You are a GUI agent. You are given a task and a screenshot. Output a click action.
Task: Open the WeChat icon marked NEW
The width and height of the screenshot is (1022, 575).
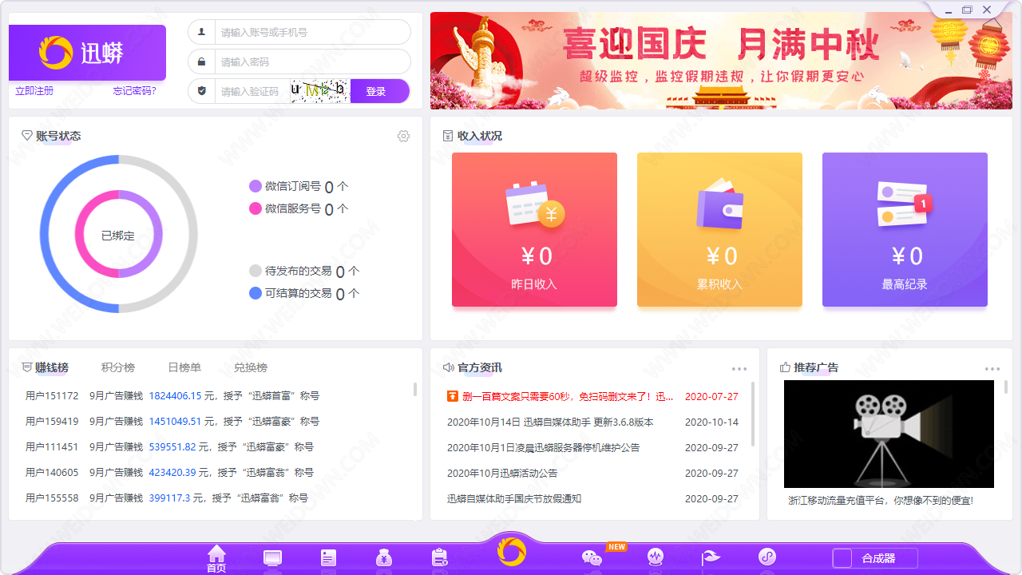[x=592, y=557]
